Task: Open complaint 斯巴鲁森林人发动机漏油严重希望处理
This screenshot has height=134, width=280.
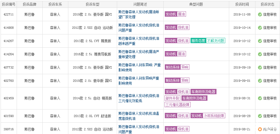Action: coord(139,54)
